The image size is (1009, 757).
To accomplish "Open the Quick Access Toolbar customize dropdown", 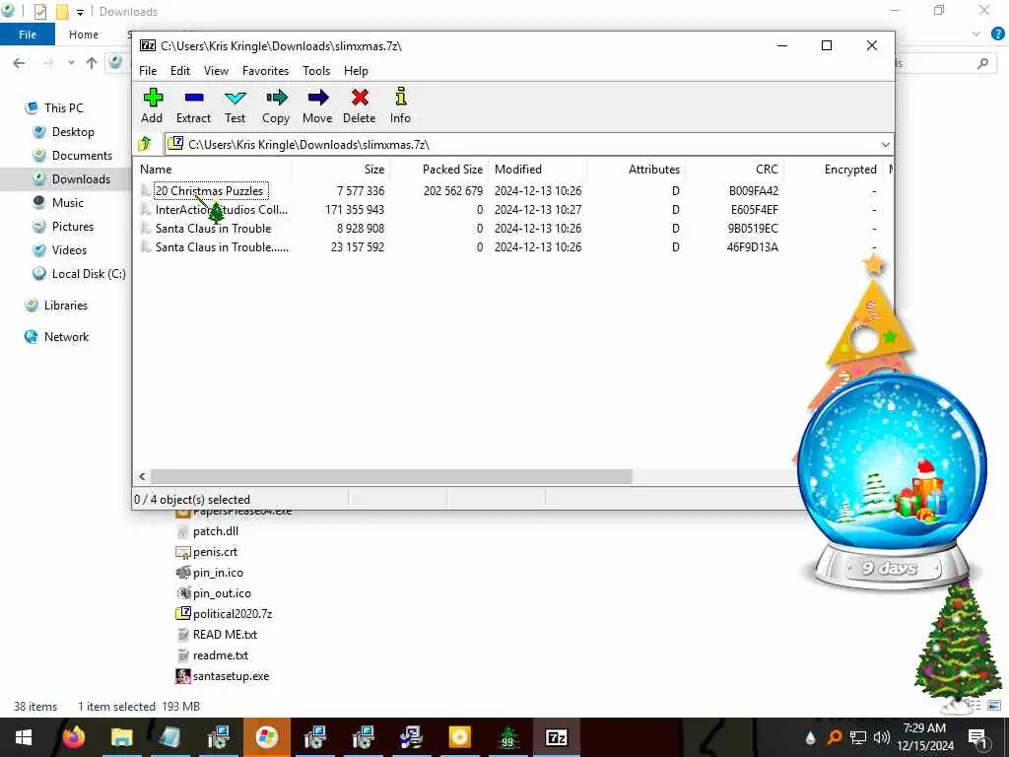I will (x=81, y=12).
